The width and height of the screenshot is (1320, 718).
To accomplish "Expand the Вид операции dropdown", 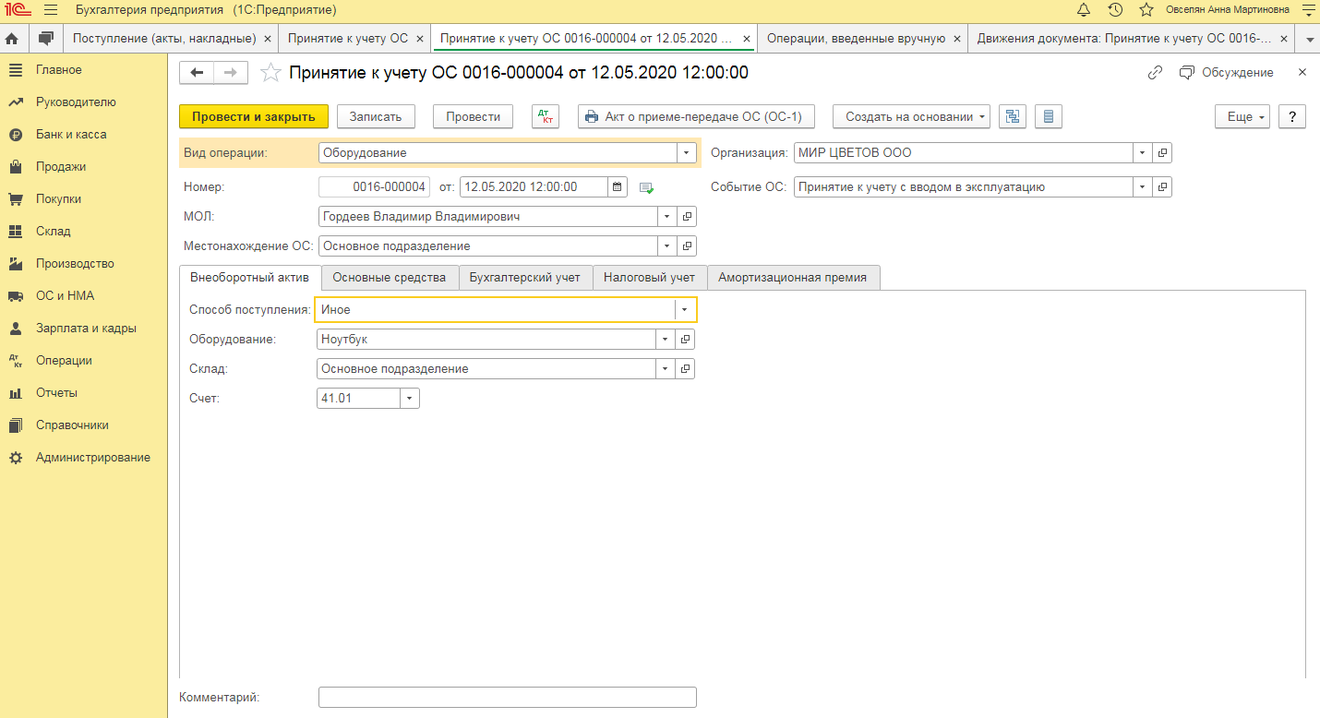I will 687,153.
